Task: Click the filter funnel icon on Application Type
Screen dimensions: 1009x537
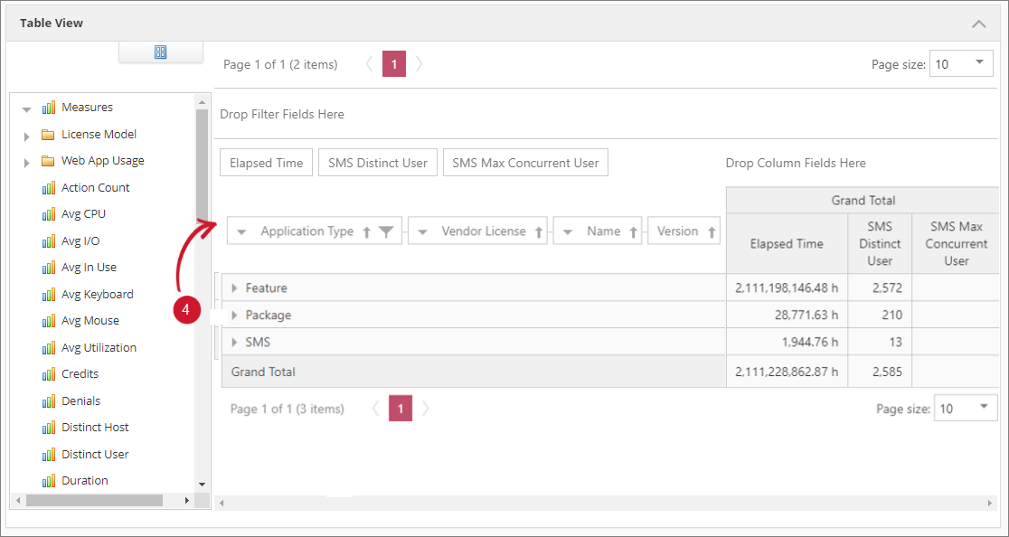Action: [386, 232]
